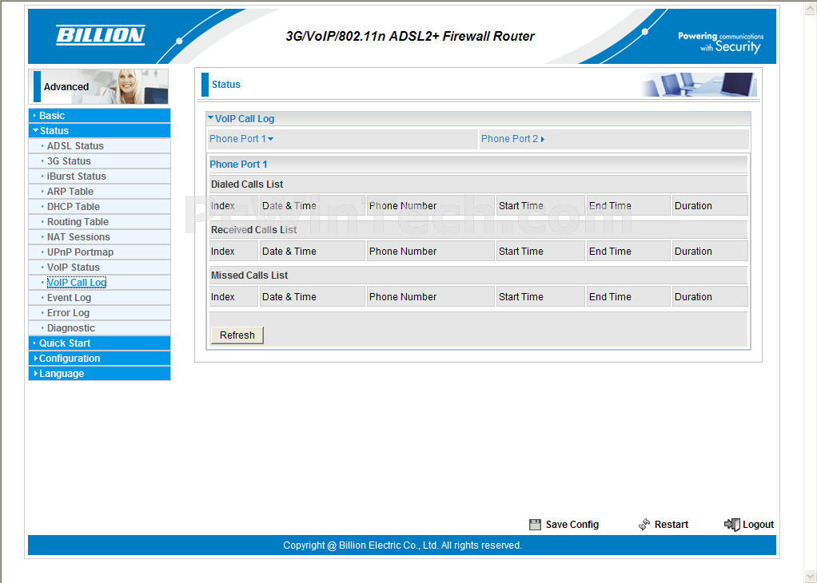Click the Refresh button
The image size is (817, 583).
pyautogui.click(x=237, y=335)
